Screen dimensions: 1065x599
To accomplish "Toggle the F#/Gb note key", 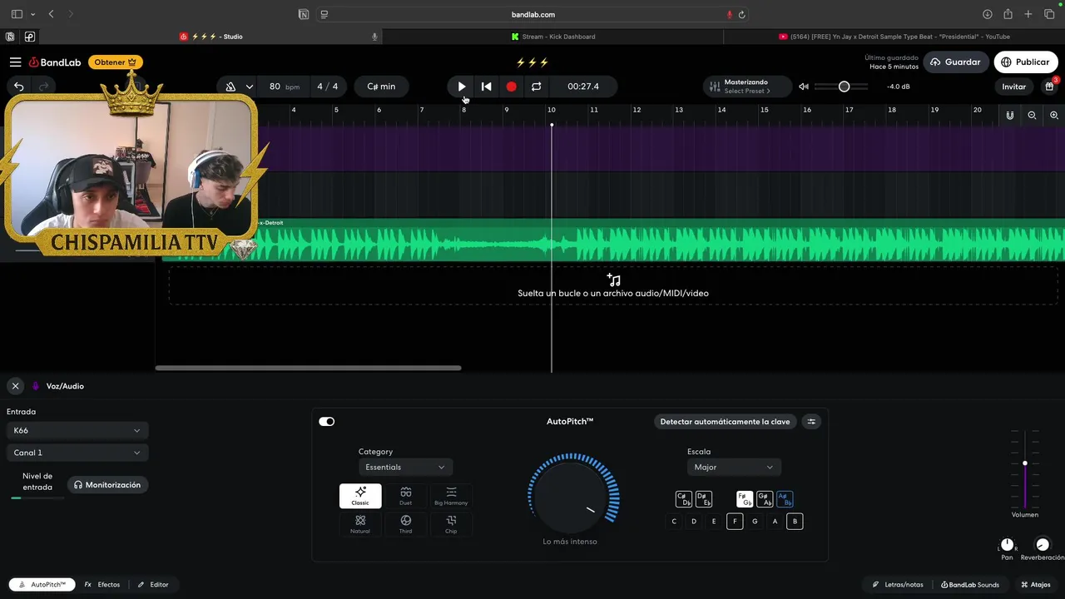I will click(x=745, y=499).
